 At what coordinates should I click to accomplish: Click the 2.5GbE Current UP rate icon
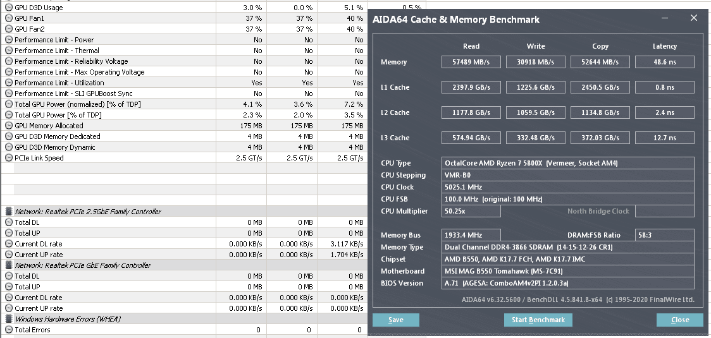pos(9,255)
